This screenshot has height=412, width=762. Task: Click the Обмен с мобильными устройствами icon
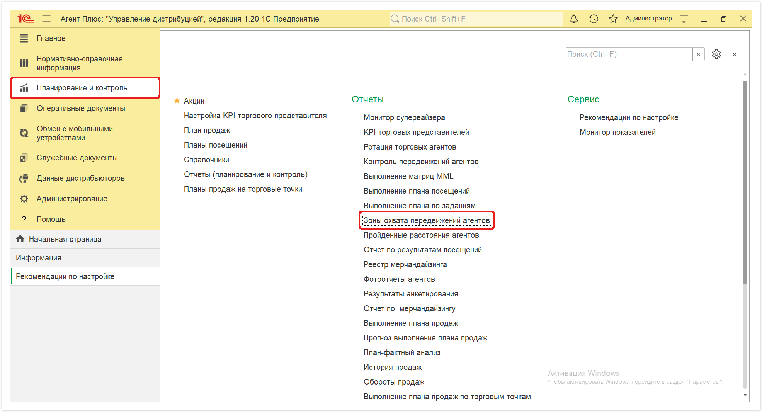(24, 133)
